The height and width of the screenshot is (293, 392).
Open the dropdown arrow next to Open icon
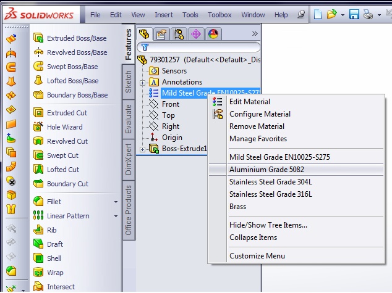pos(343,15)
